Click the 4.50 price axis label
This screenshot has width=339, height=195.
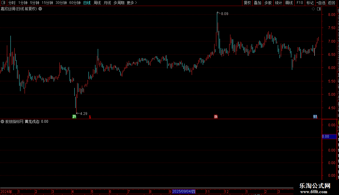coord(331,108)
